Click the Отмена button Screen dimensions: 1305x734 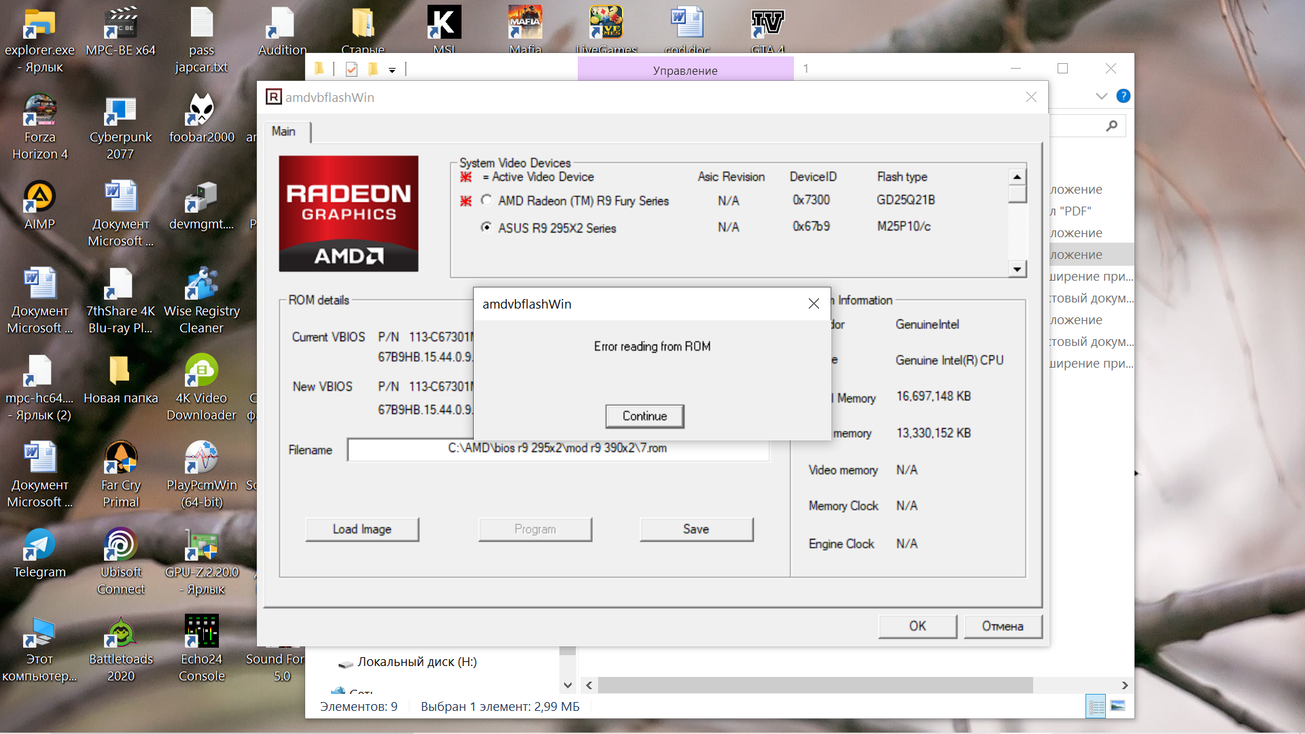(x=1002, y=626)
